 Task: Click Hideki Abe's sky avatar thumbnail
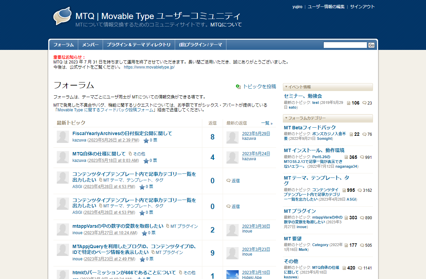coord(233,274)
